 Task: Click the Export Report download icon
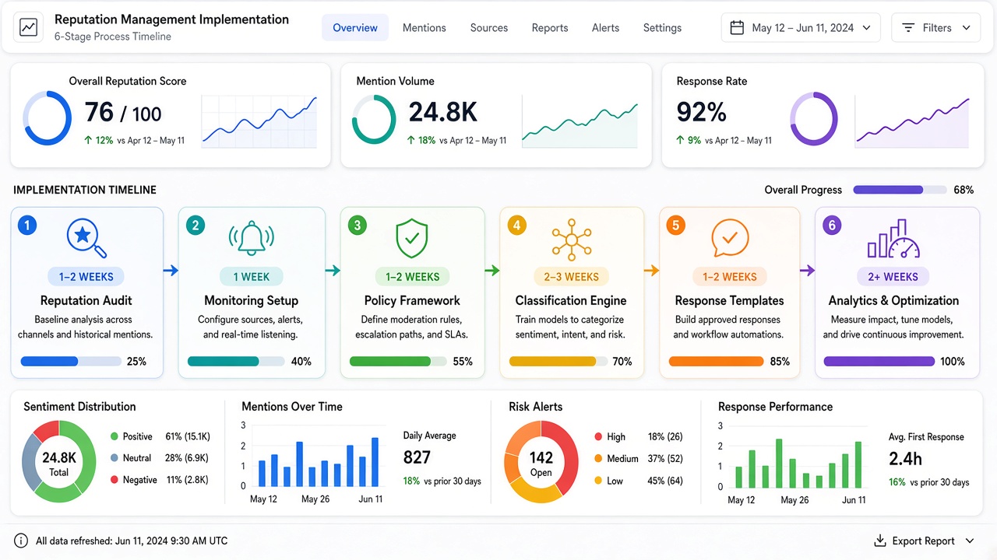click(x=880, y=541)
